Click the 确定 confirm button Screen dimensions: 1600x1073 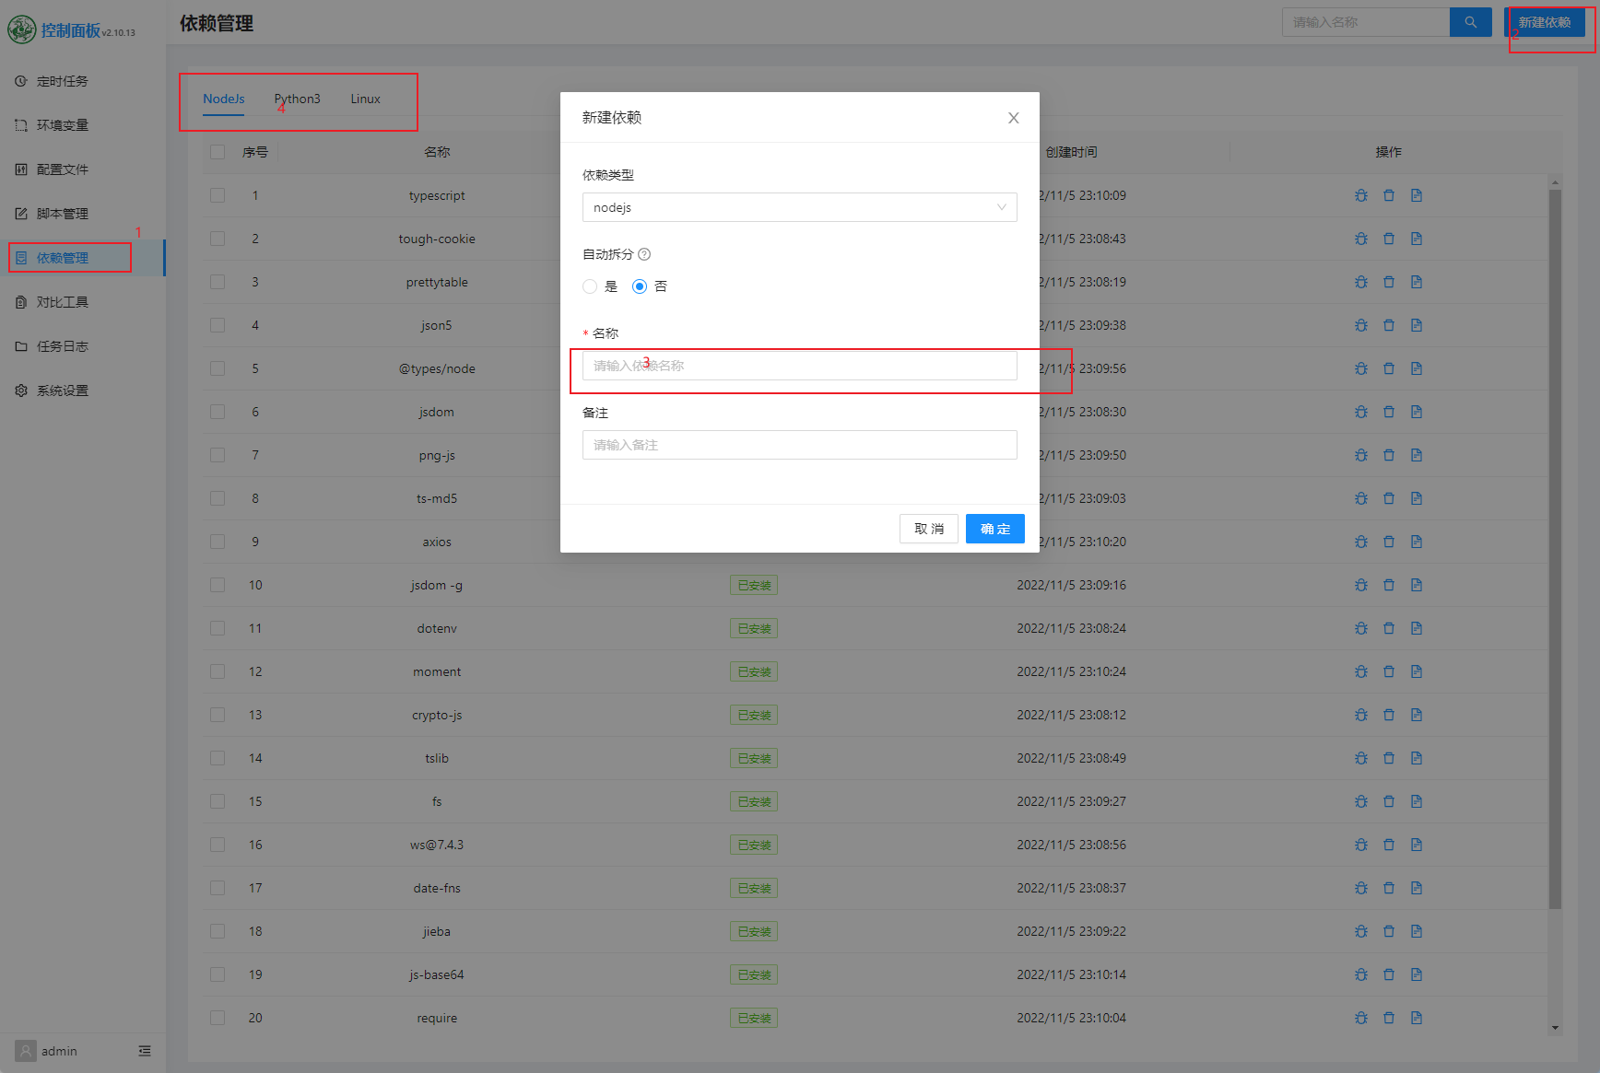click(994, 529)
